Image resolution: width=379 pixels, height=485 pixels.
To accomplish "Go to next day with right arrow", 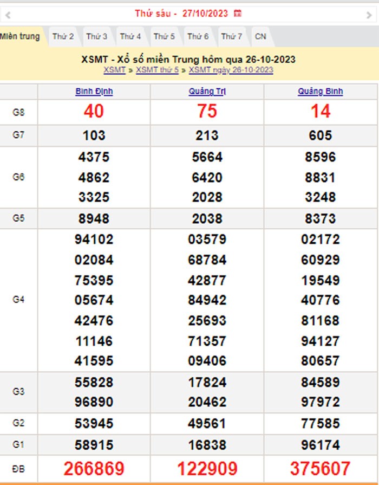I will coord(370,15).
